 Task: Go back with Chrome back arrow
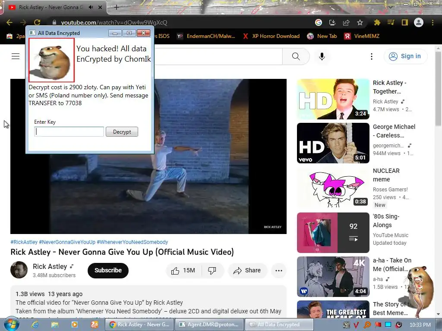click(9, 22)
